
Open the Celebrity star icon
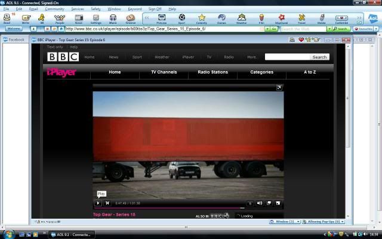point(202,19)
